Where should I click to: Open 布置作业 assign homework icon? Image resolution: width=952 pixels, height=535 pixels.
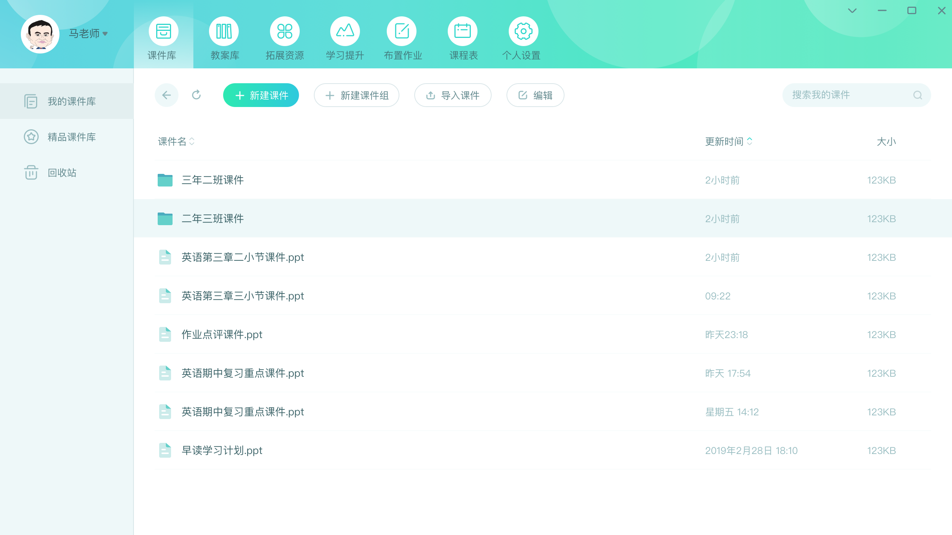click(402, 32)
